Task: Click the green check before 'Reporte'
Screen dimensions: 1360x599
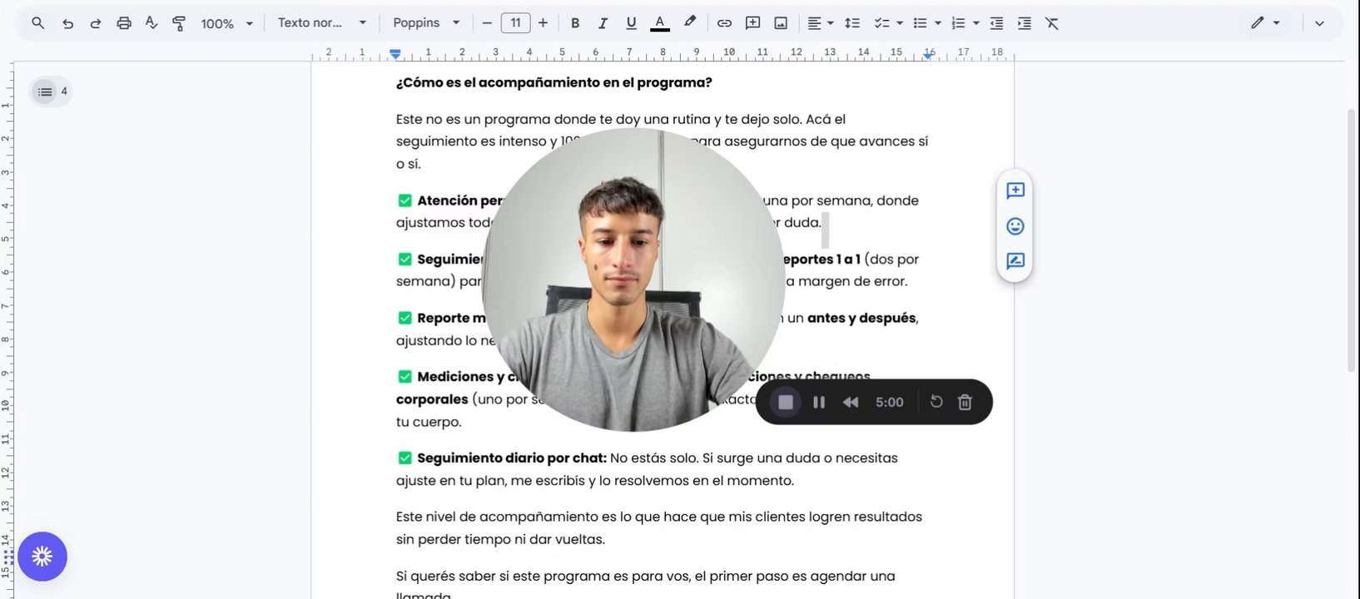Action: click(405, 318)
